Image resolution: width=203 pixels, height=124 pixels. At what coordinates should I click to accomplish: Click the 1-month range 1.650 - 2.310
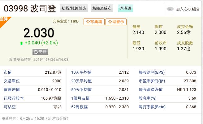tap(117, 98)
